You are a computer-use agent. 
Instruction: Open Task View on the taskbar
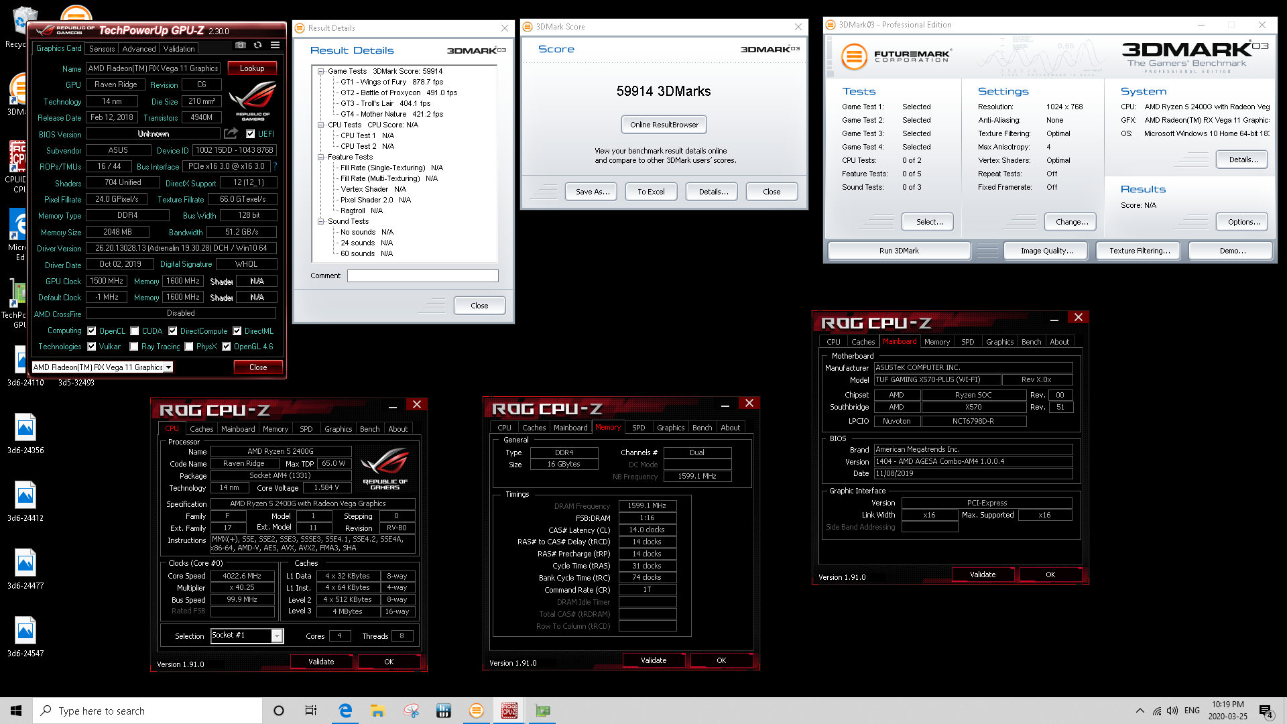coord(310,711)
